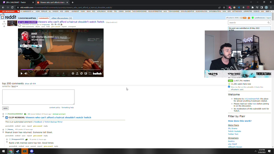Image resolution: width=274 pixels, height=154 pixels.
Task: Open ASKREDDIT in the subreddit bar
Action: click(x=75, y=12)
